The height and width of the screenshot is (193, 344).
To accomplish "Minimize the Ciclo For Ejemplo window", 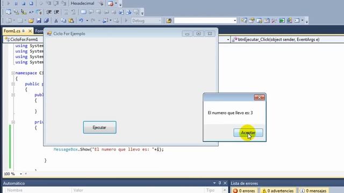I will 187,34.
